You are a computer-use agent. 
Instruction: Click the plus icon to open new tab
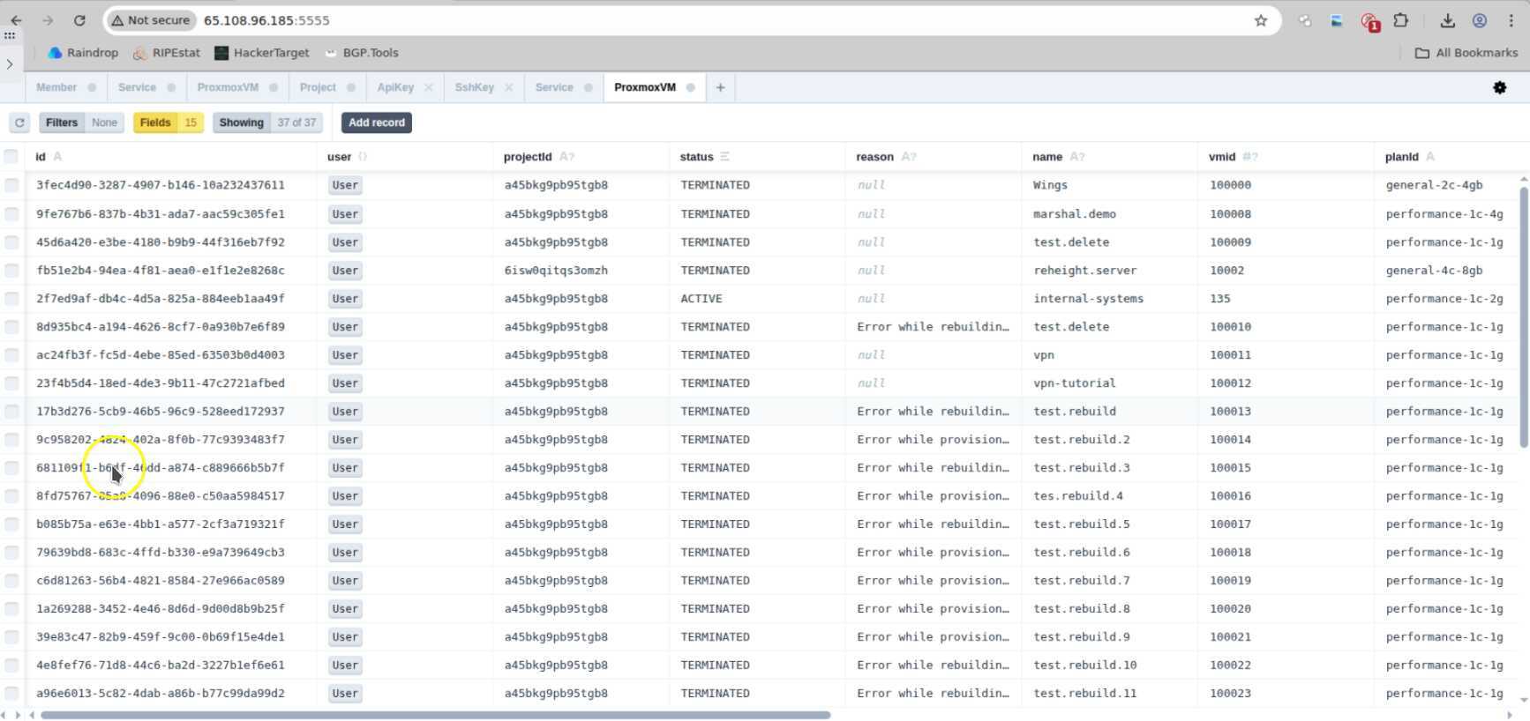pyautogui.click(x=720, y=87)
